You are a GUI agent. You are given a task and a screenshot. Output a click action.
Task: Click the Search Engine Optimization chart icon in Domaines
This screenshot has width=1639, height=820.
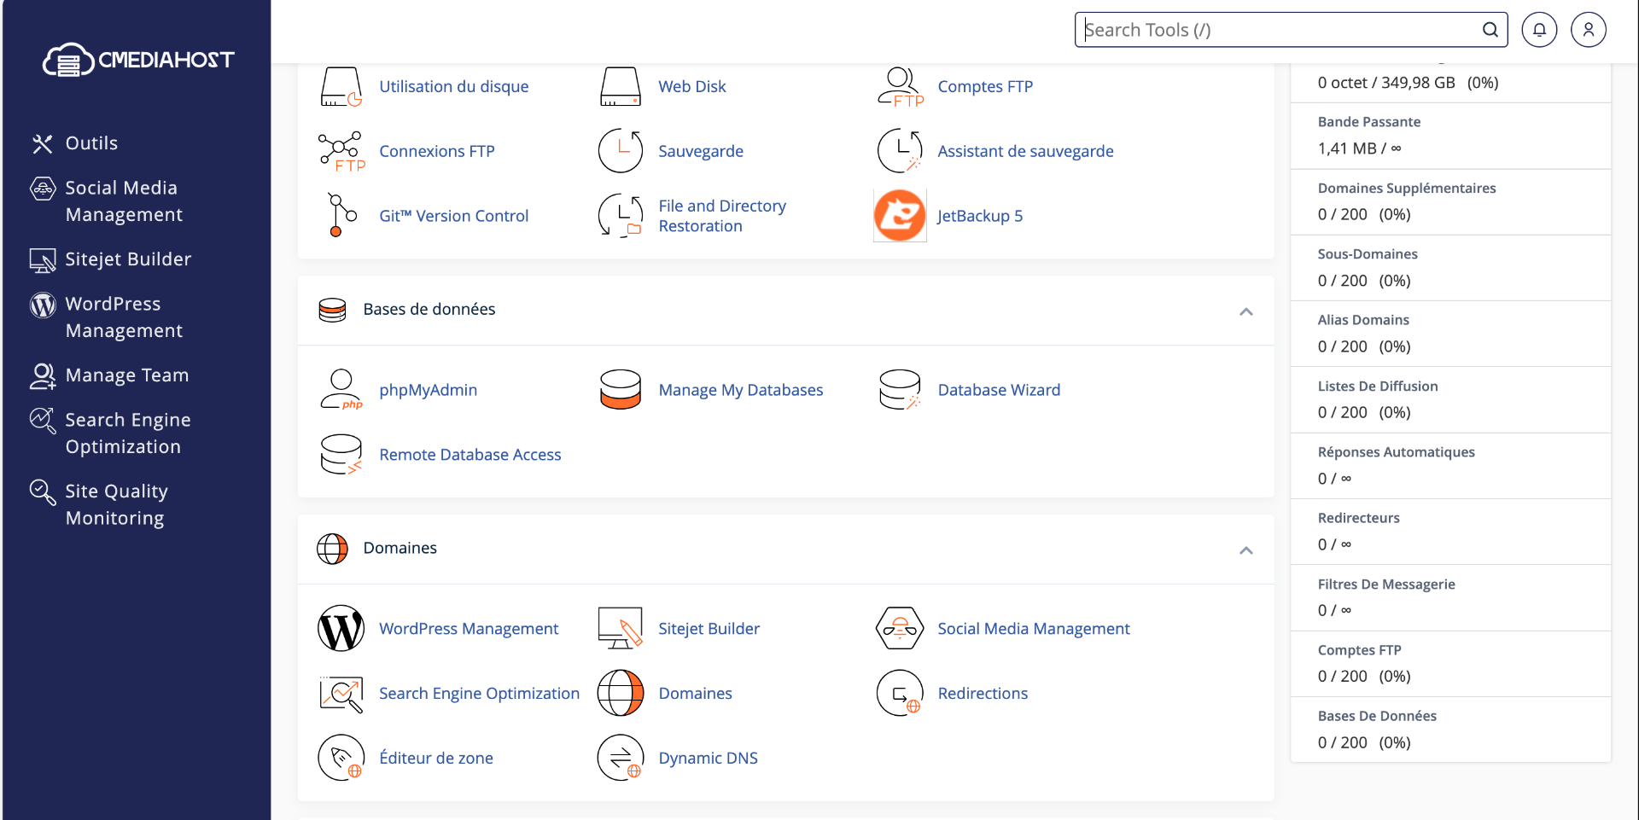point(341,694)
